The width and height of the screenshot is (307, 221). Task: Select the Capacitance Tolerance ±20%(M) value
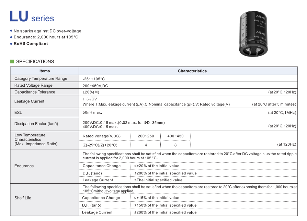(91, 92)
